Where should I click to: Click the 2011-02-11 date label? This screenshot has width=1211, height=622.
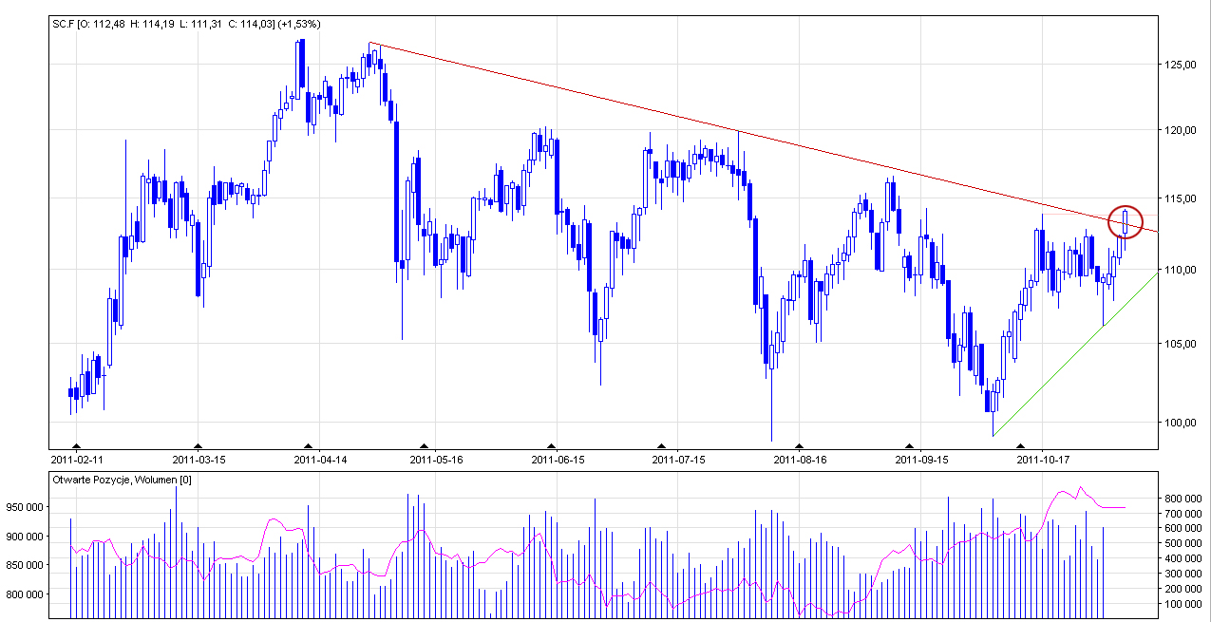coord(78,459)
